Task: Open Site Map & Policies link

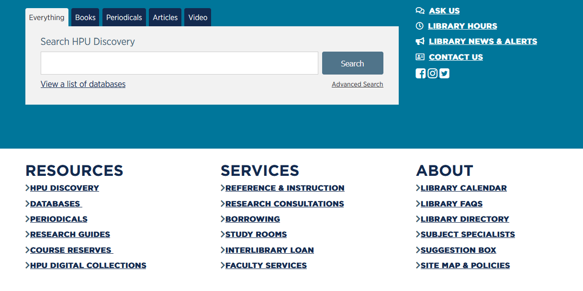Action: tap(465, 265)
